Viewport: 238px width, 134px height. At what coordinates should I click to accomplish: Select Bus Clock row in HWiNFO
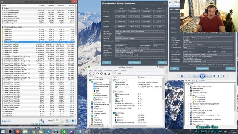(38, 55)
